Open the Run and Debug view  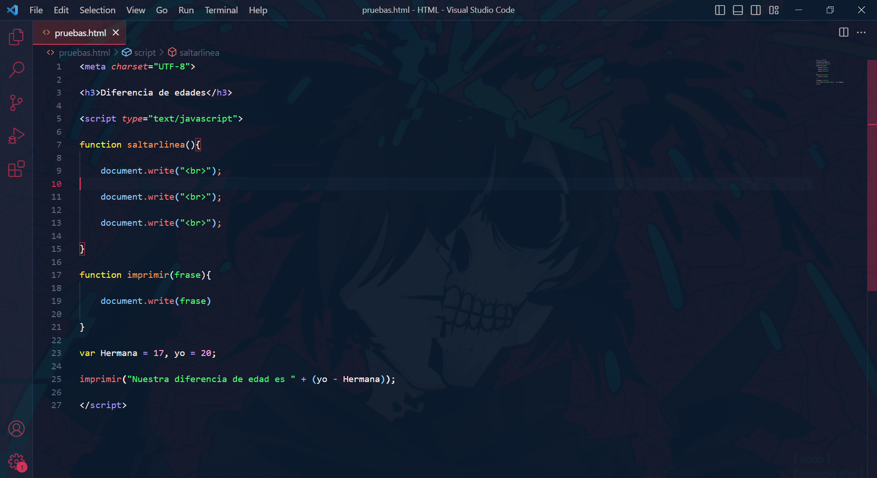tap(16, 136)
